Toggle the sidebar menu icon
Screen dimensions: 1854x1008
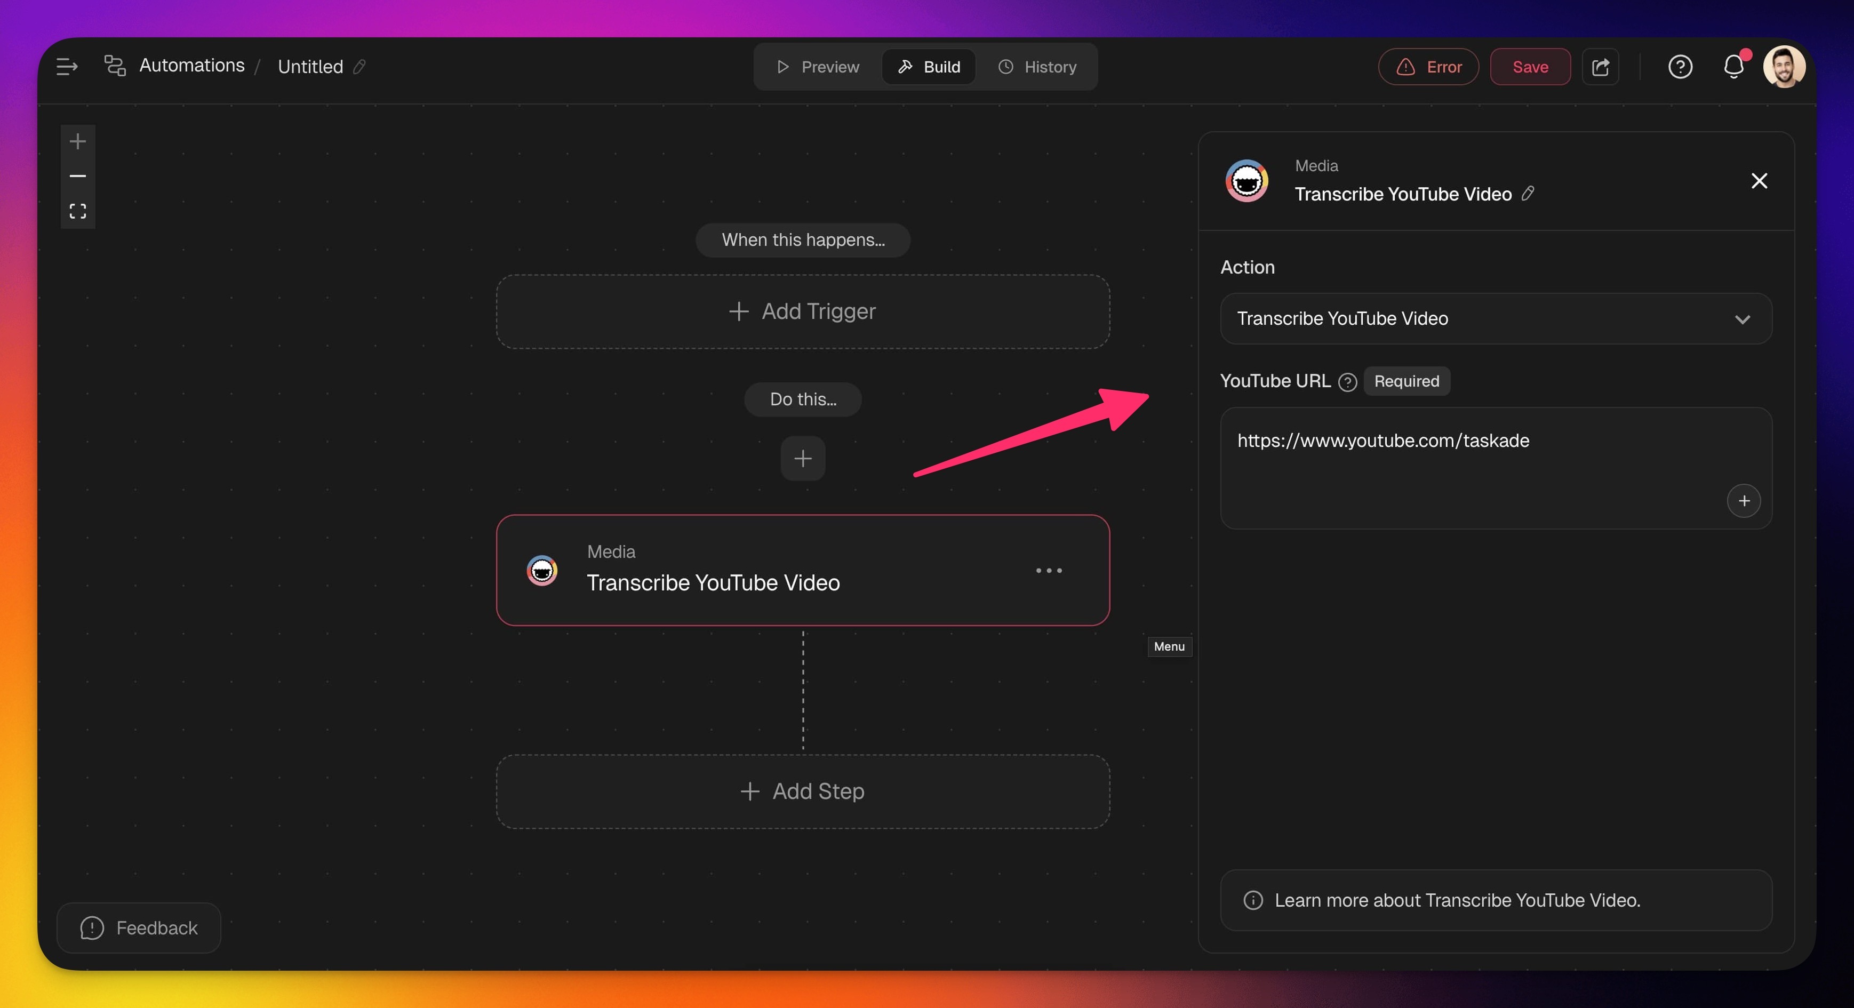pos(67,67)
